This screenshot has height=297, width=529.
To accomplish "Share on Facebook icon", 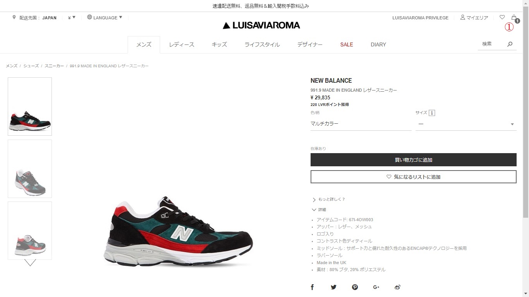I will [x=312, y=287].
